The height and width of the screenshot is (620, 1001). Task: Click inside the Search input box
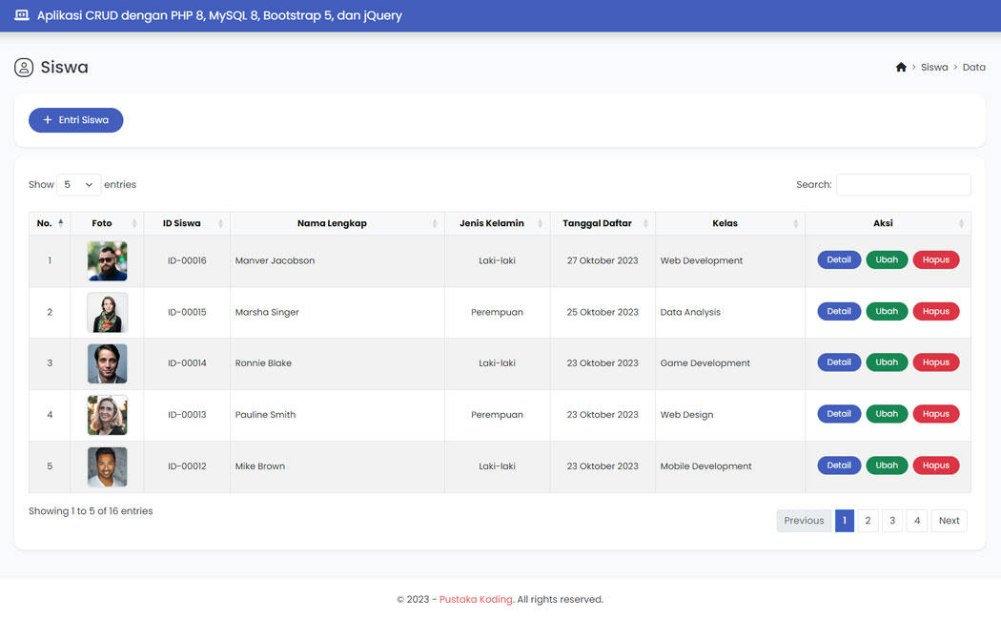(x=903, y=184)
